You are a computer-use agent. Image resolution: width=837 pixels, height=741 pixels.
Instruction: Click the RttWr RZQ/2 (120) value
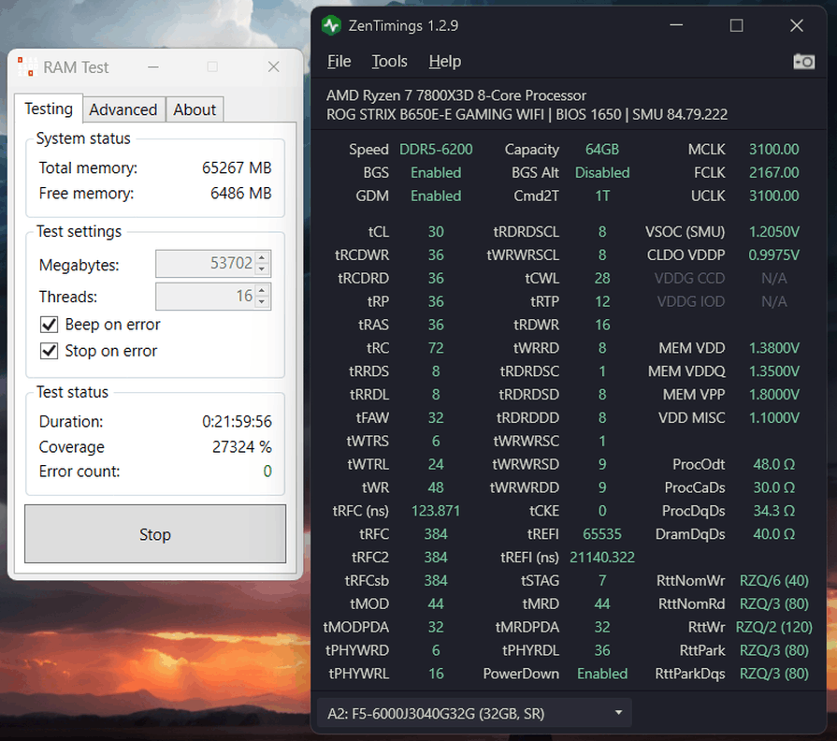coord(773,627)
